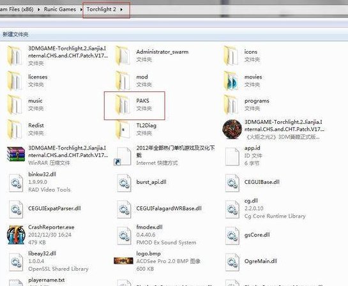
Task: Select the libeay32.dll file icon
Action: tap(16, 262)
